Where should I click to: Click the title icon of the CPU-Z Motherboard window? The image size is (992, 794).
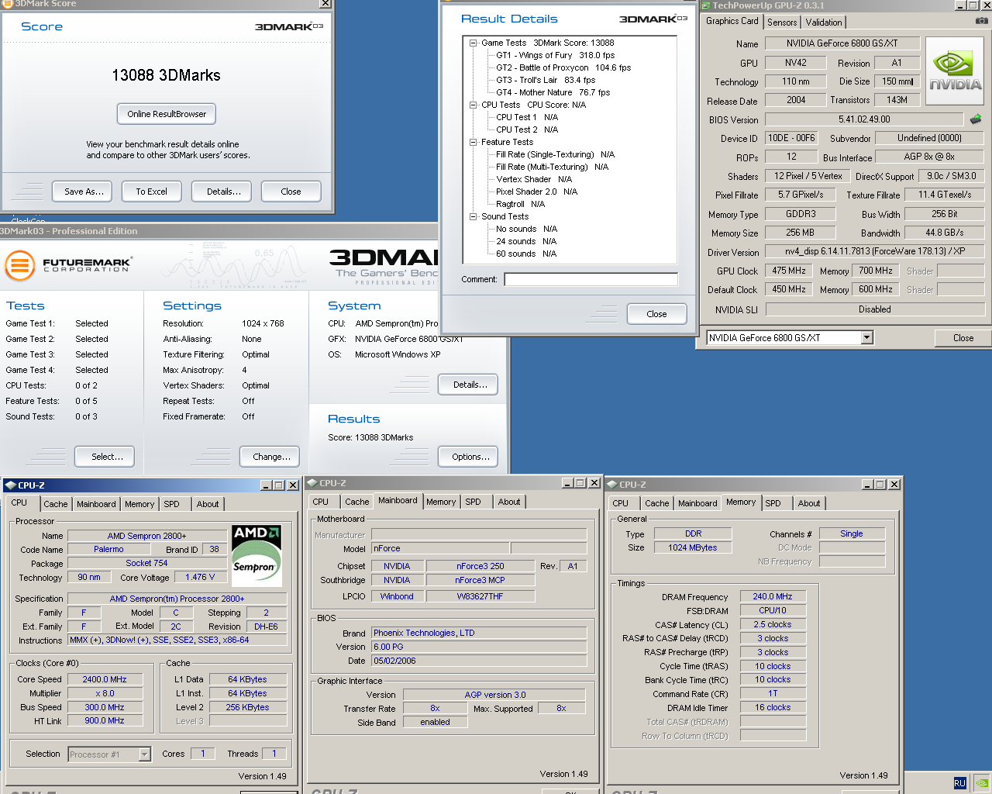click(312, 483)
